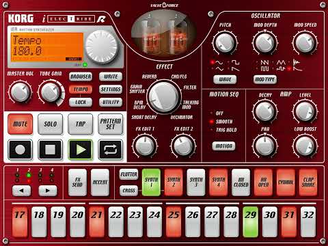Adjust the FX Edit 2 knob
Image resolution: width=328 pixels, height=246 pixels.
coord(183,146)
